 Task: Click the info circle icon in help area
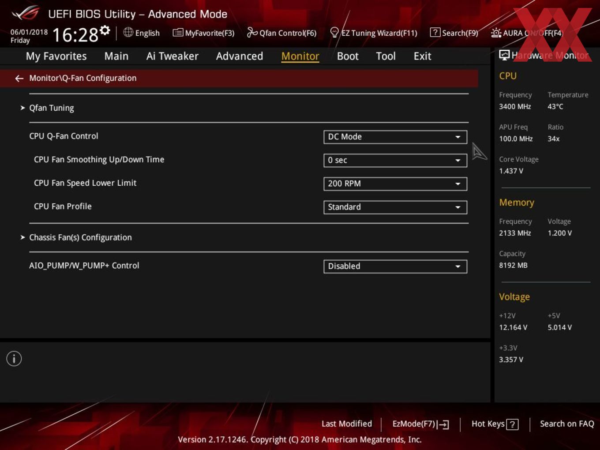pyautogui.click(x=14, y=359)
